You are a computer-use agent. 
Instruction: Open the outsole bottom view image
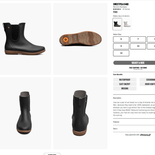tap(80, 39)
